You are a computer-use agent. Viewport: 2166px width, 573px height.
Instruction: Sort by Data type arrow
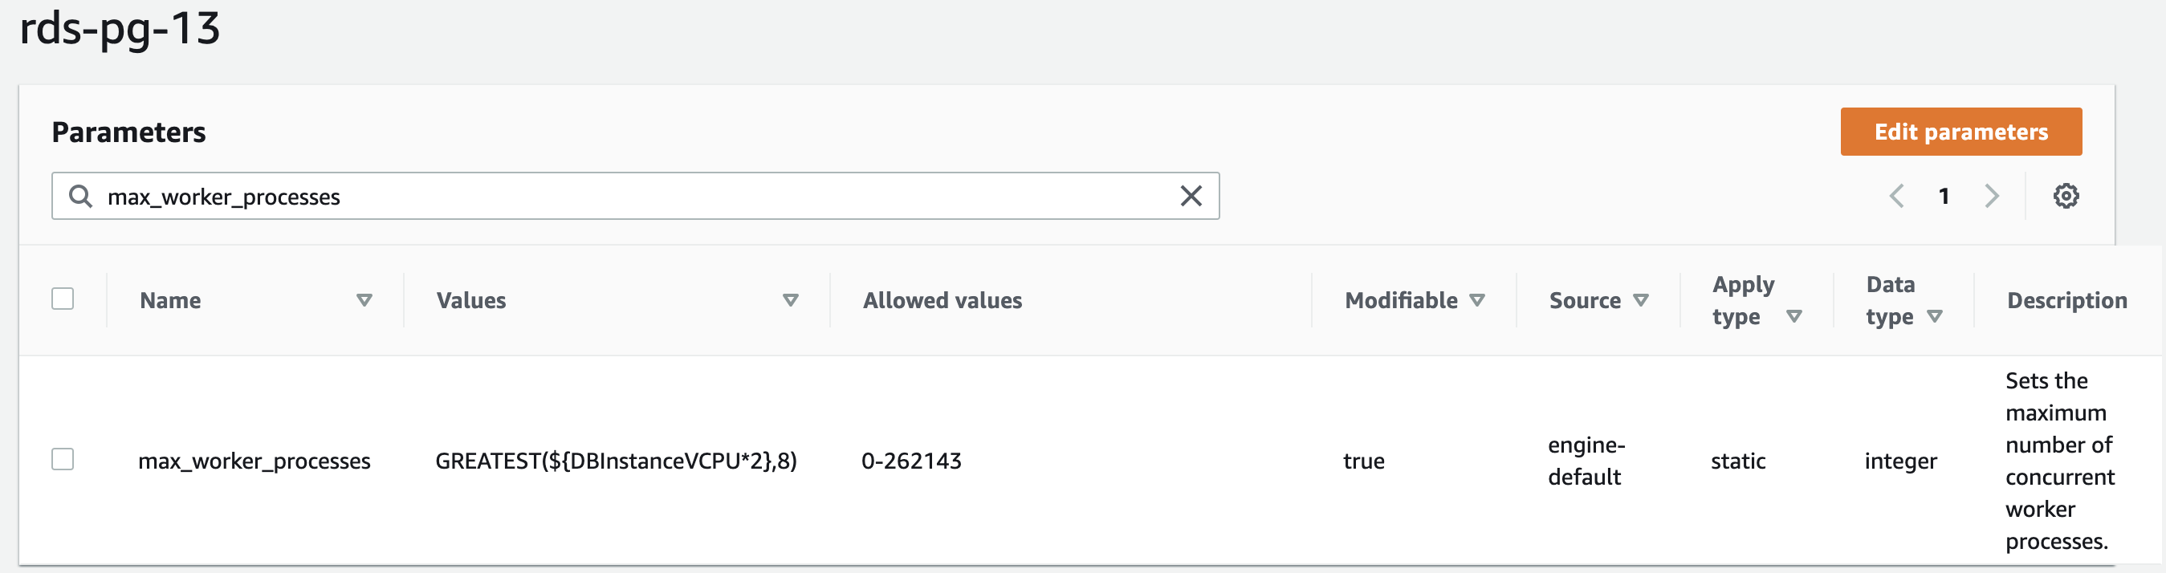point(1935,317)
